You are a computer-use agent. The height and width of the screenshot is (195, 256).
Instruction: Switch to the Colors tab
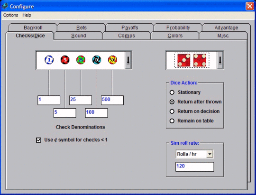coord(175,36)
